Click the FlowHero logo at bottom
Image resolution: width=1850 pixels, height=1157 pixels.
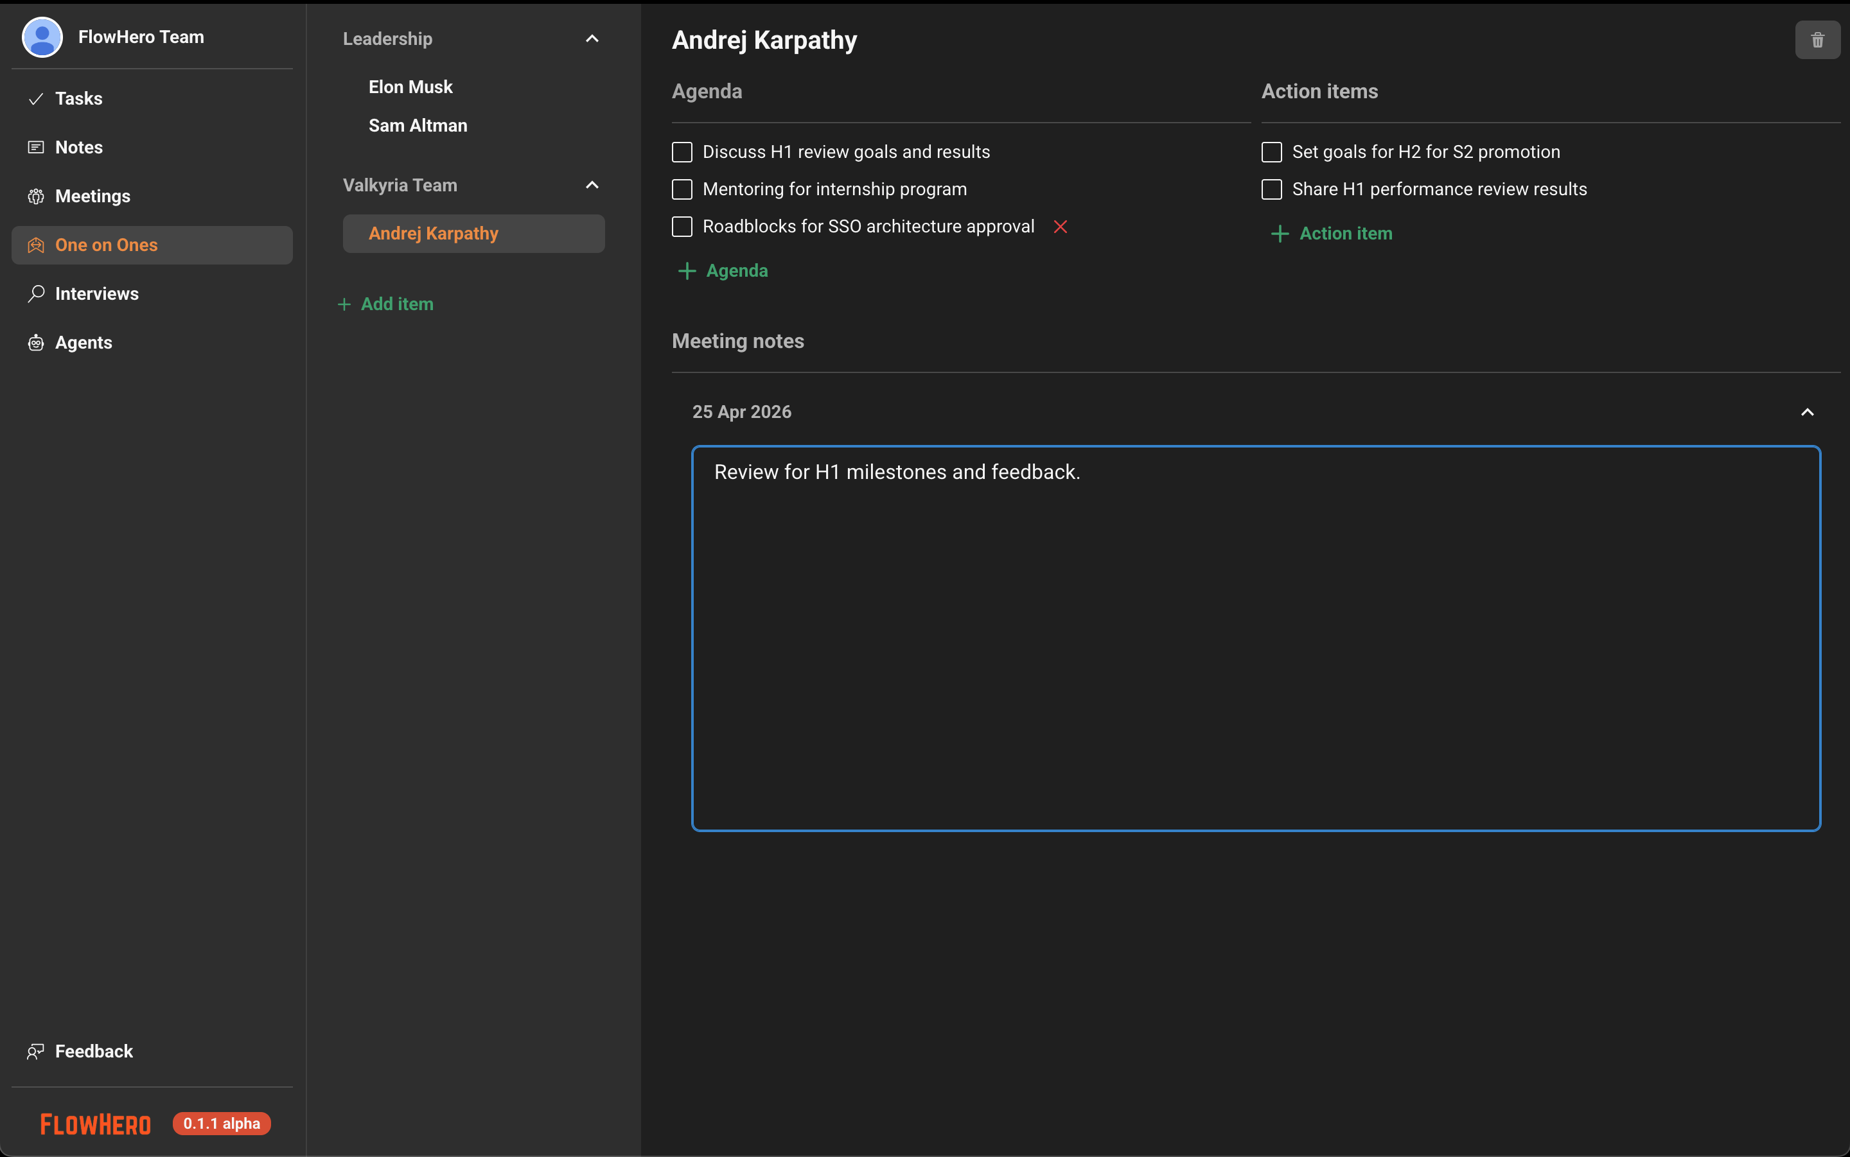coord(96,1124)
